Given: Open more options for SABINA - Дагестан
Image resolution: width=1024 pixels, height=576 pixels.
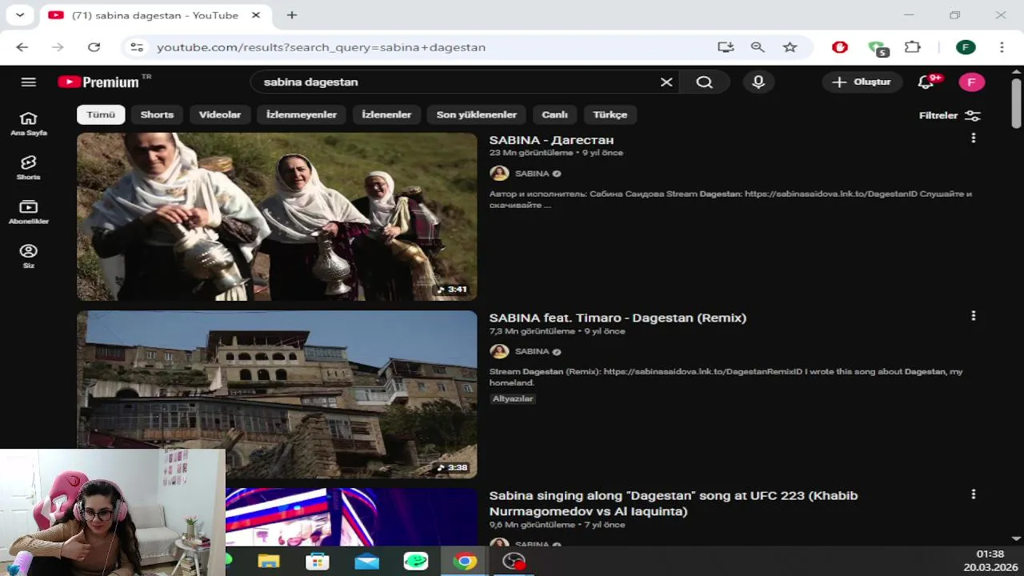Looking at the screenshot, I should pyautogui.click(x=973, y=138).
